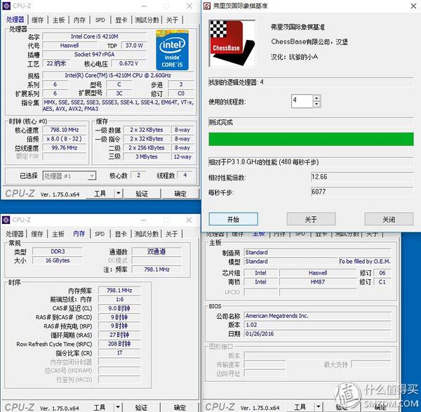Click the 南桥 model value HM87
Viewport: 421px width, 412px height.
click(x=318, y=281)
